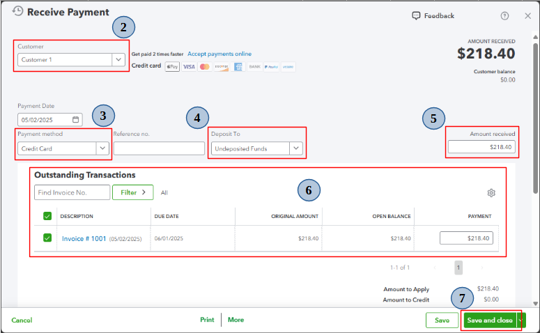Click the All filter status text
540x333 pixels.
(x=164, y=193)
